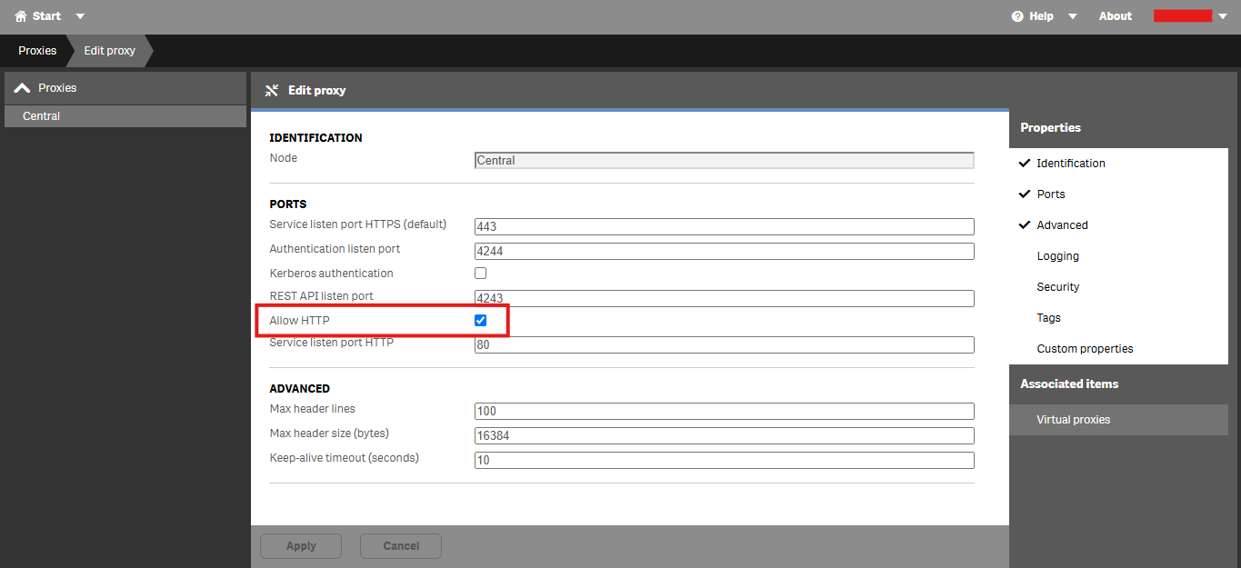The height and width of the screenshot is (568, 1241).
Task: Open the Start dropdown arrow
Action: 80,16
